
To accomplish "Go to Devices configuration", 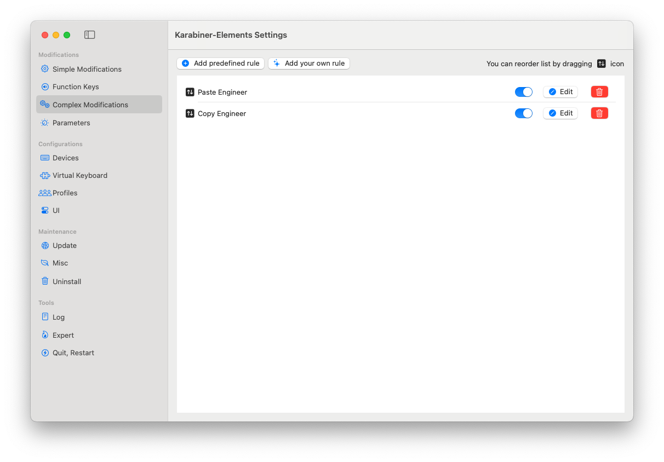I will point(99,158).
